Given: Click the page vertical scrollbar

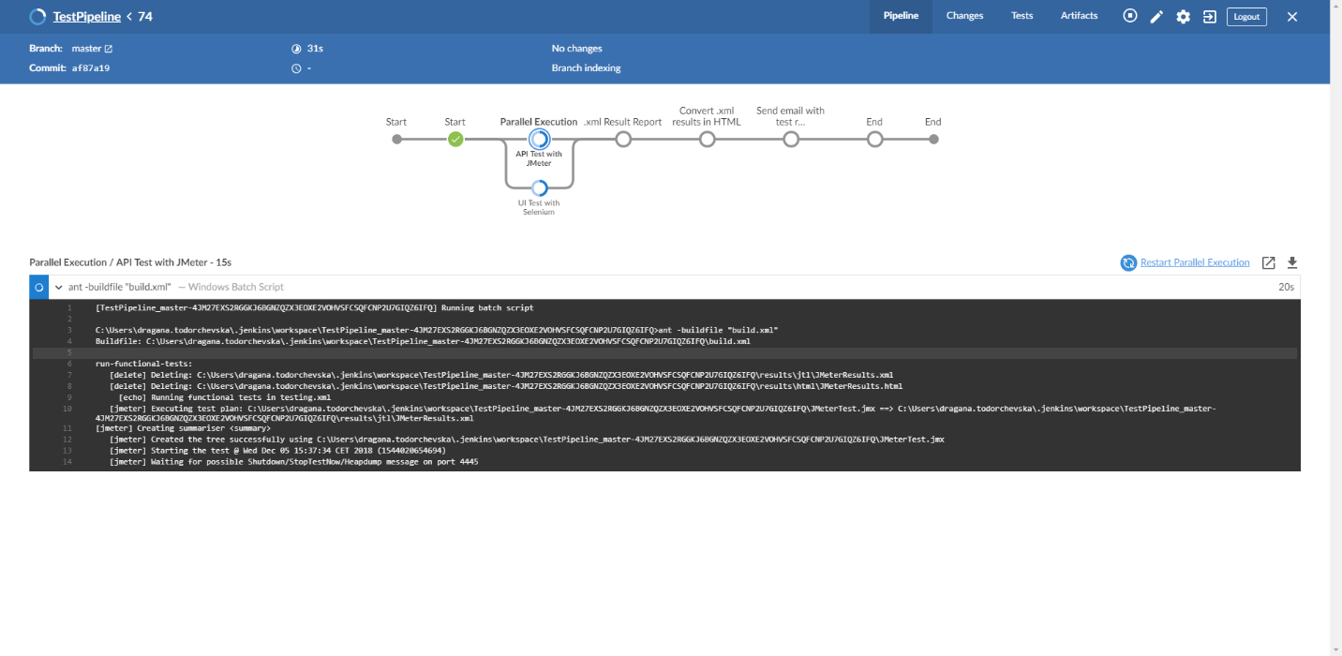Looking at the screenshot, I should pos(1335,328).
